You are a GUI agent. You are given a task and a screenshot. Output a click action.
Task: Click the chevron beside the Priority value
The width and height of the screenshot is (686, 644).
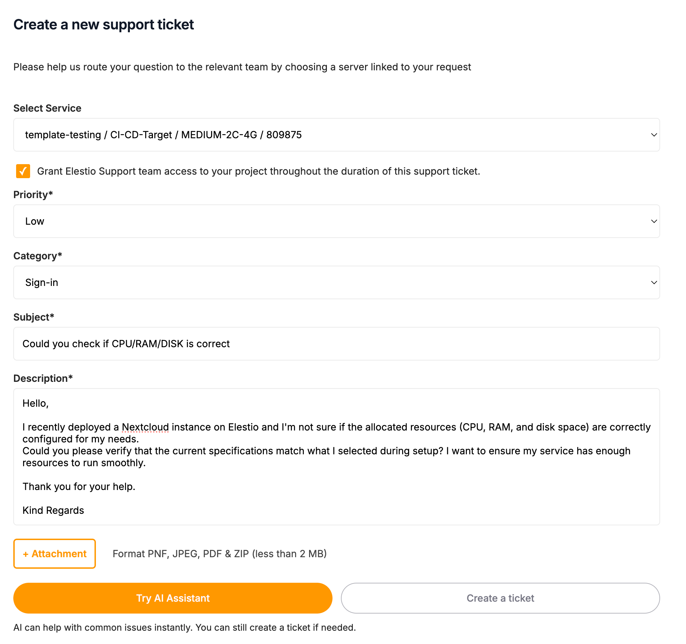tap(654, 221)
